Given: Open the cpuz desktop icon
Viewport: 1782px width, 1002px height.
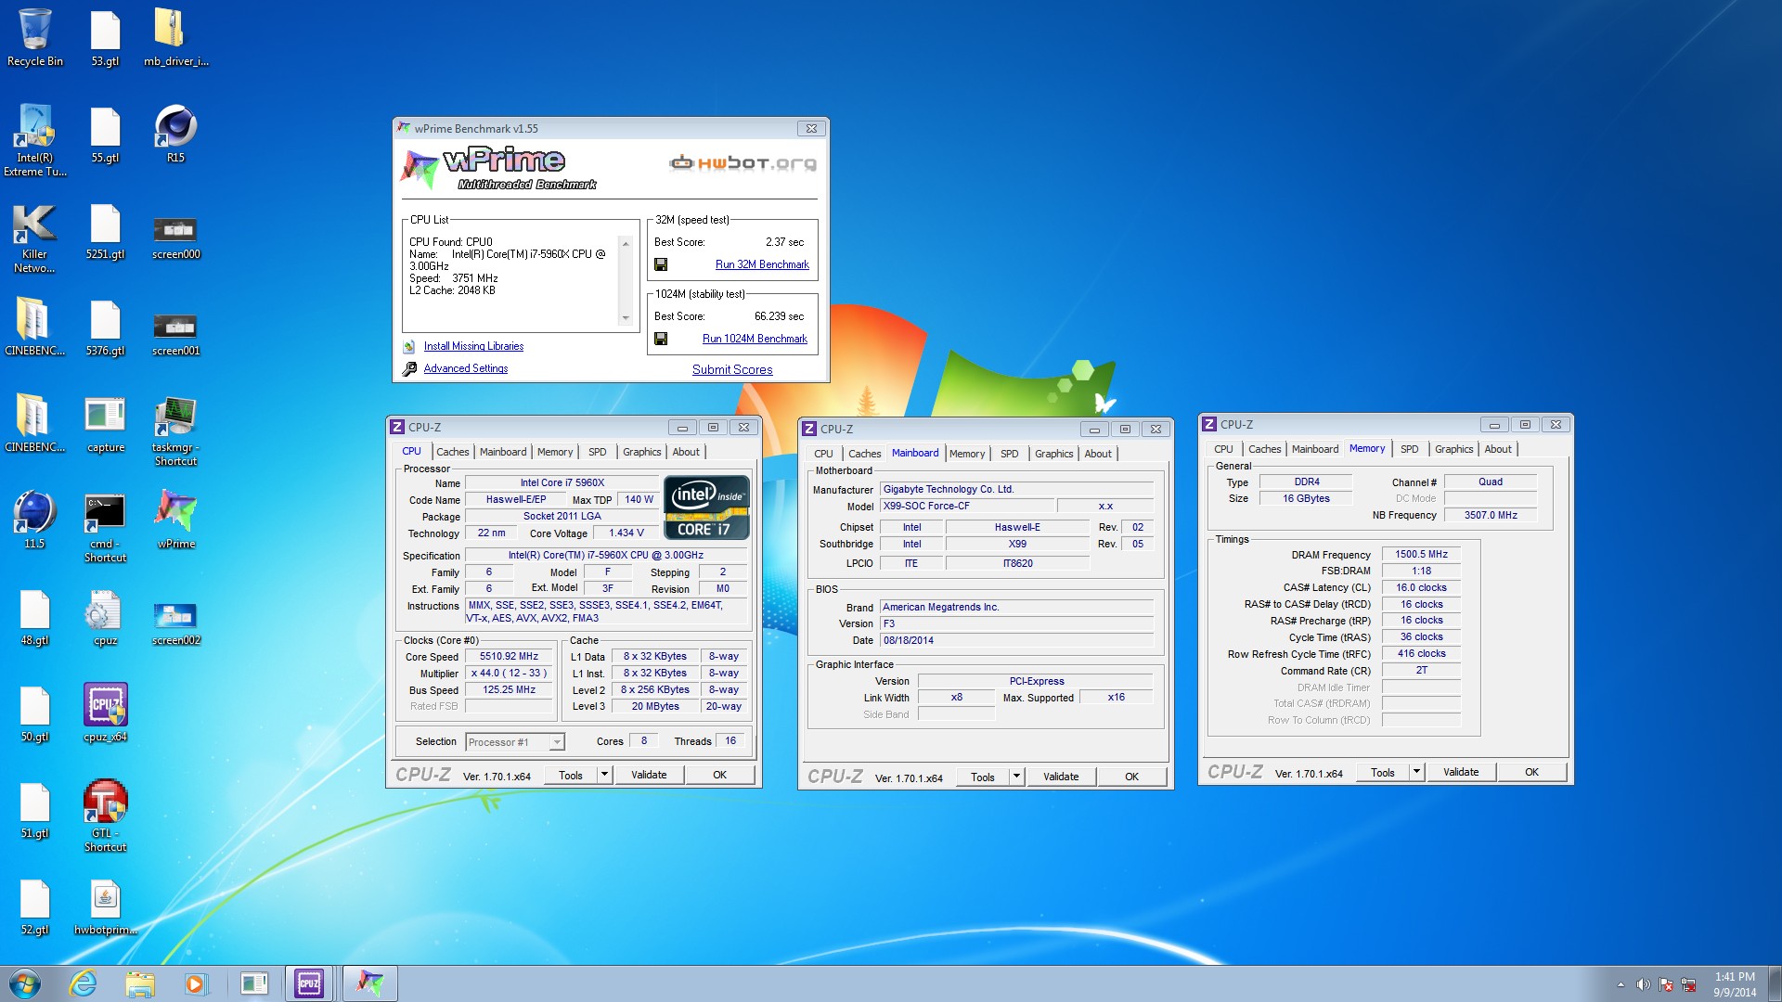Looking at the screenshot, I should (x=105, y=617).
